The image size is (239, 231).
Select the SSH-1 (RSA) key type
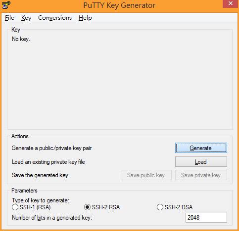click(x=31, y=207)
